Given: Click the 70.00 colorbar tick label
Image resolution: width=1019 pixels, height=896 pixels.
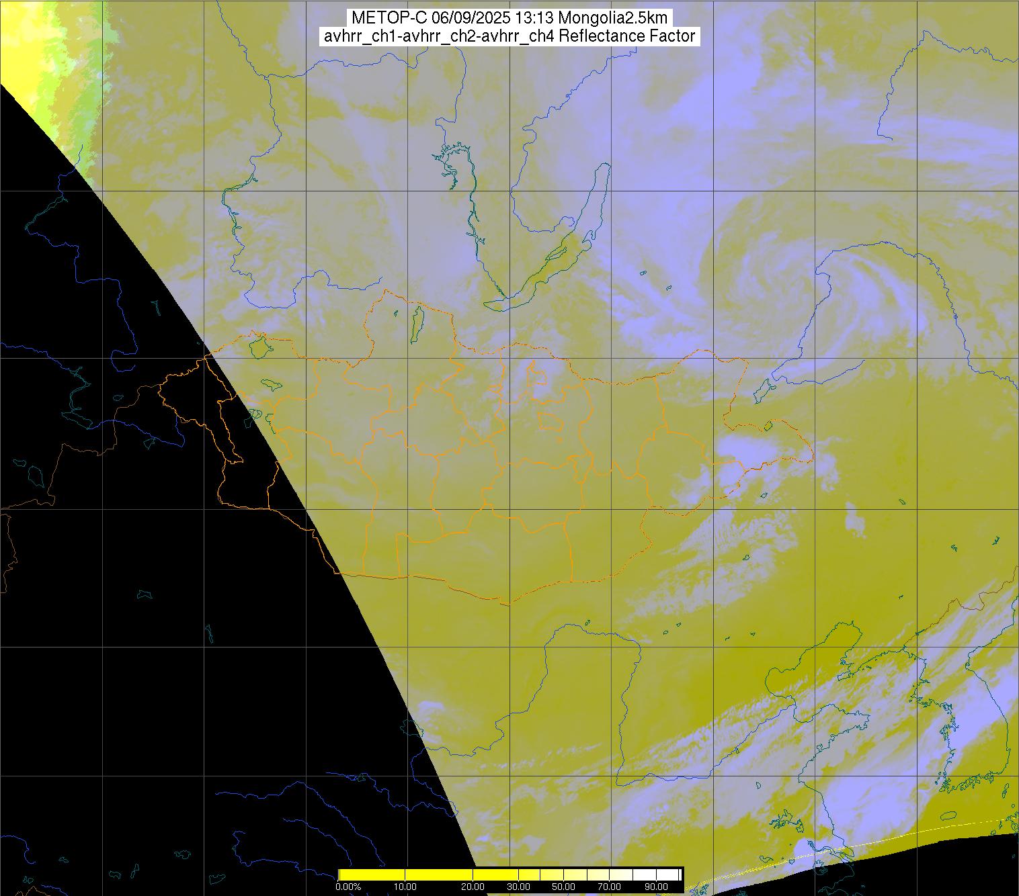Looking at the screenshot, I should tap(610, 887).
